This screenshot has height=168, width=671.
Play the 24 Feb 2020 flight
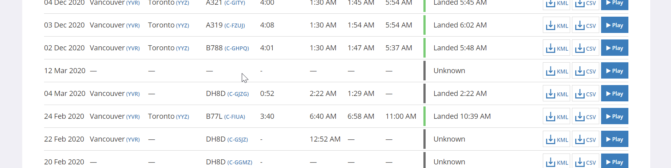tap(615, 116)
